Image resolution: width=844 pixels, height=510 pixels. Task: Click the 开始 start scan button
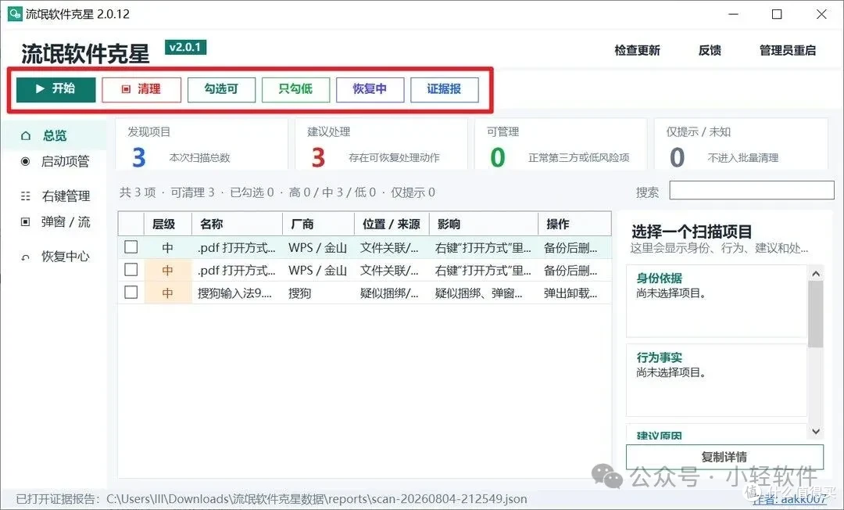(56, 89)
